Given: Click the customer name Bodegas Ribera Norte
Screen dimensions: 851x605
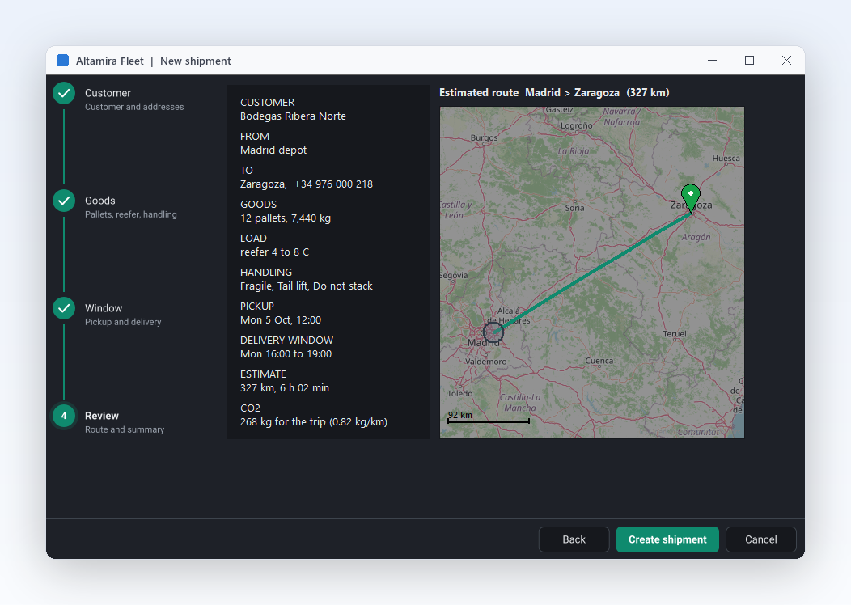Looking at the screenshot, I should [293, 116].
